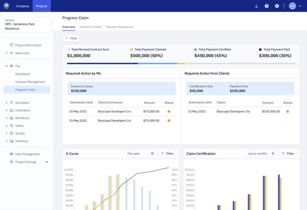Open Dashboard under Pay
307x210 pixels.
pyautogui.click(x=22, y=74)
